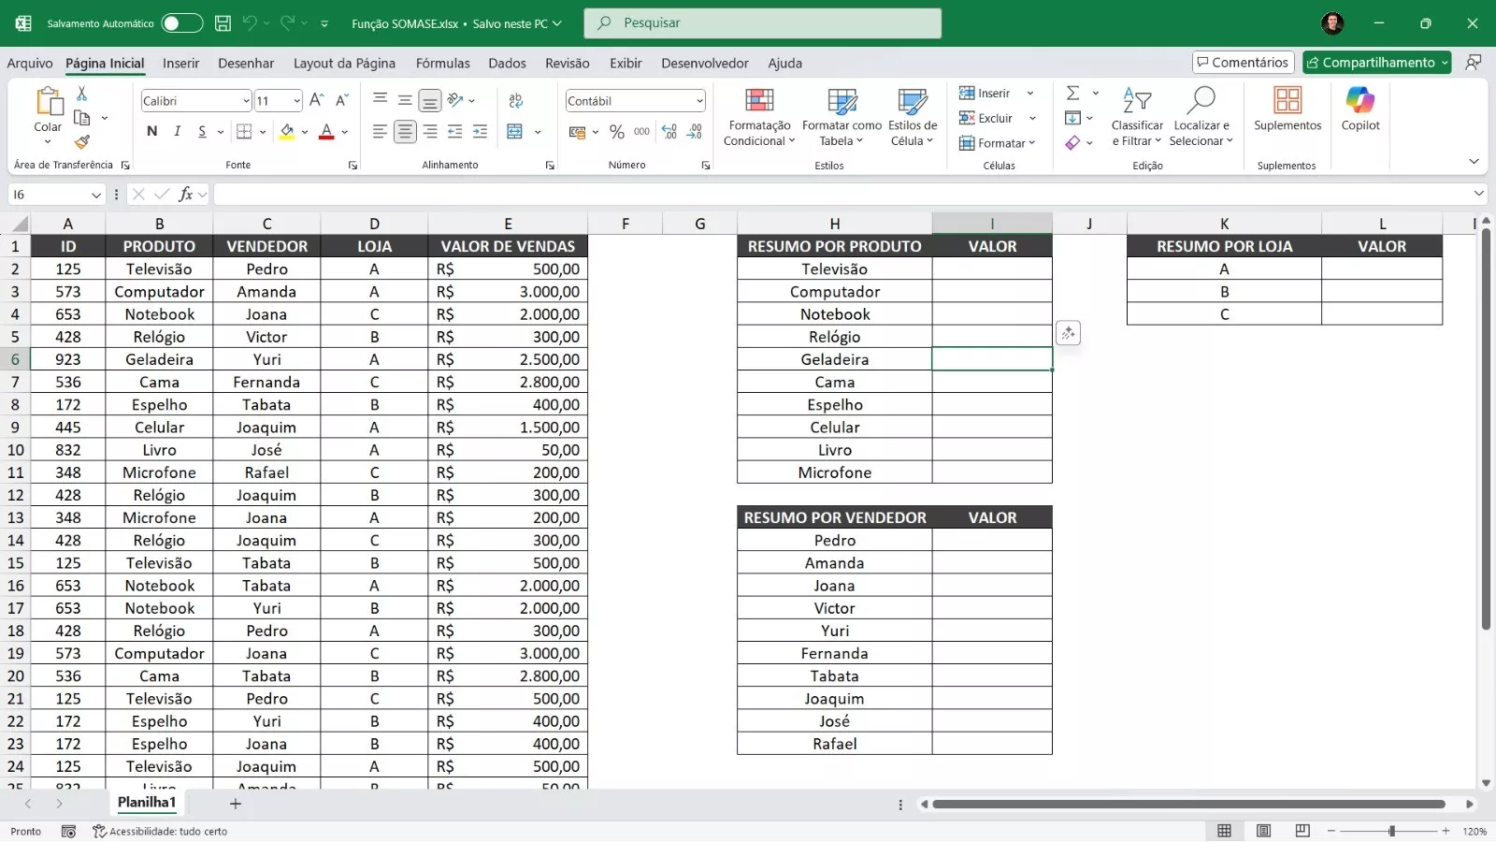The image size is (1496, 842).
Task: Click the save disk icon
Action: point(223,23)
